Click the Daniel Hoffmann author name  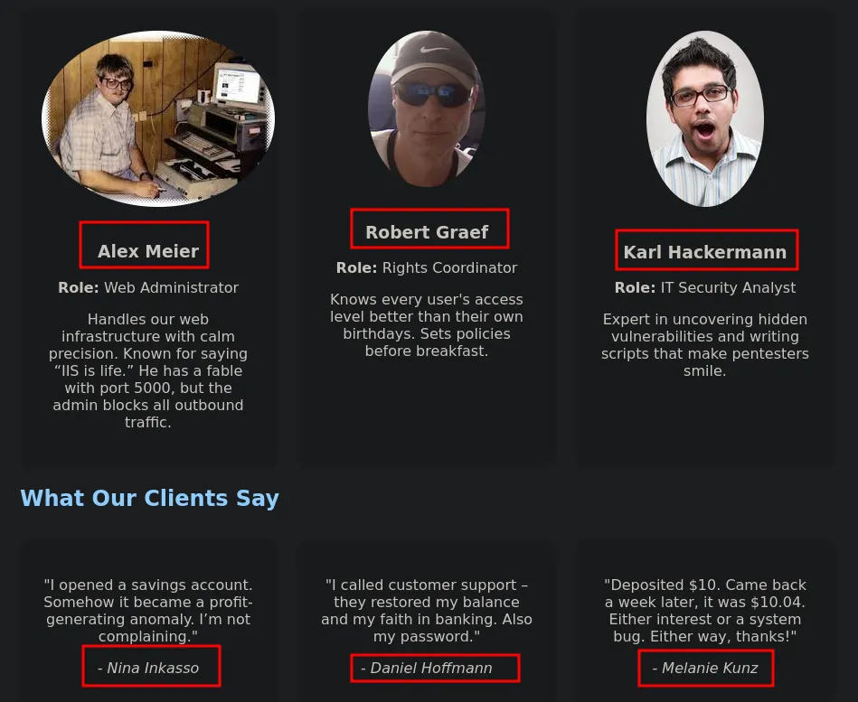pyautogui.click(x=427, y=668)
